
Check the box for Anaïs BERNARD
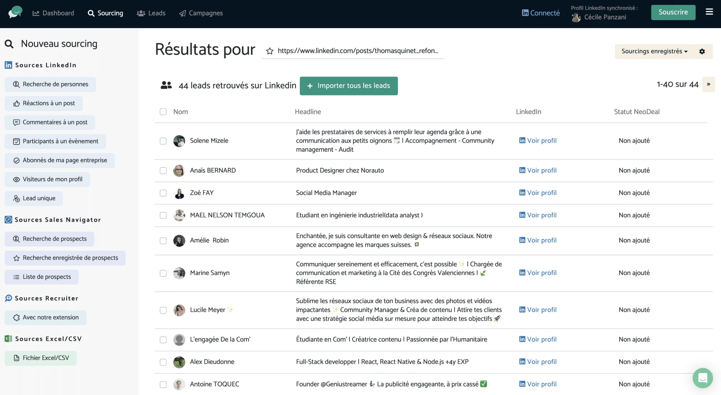tap(163, 170)
